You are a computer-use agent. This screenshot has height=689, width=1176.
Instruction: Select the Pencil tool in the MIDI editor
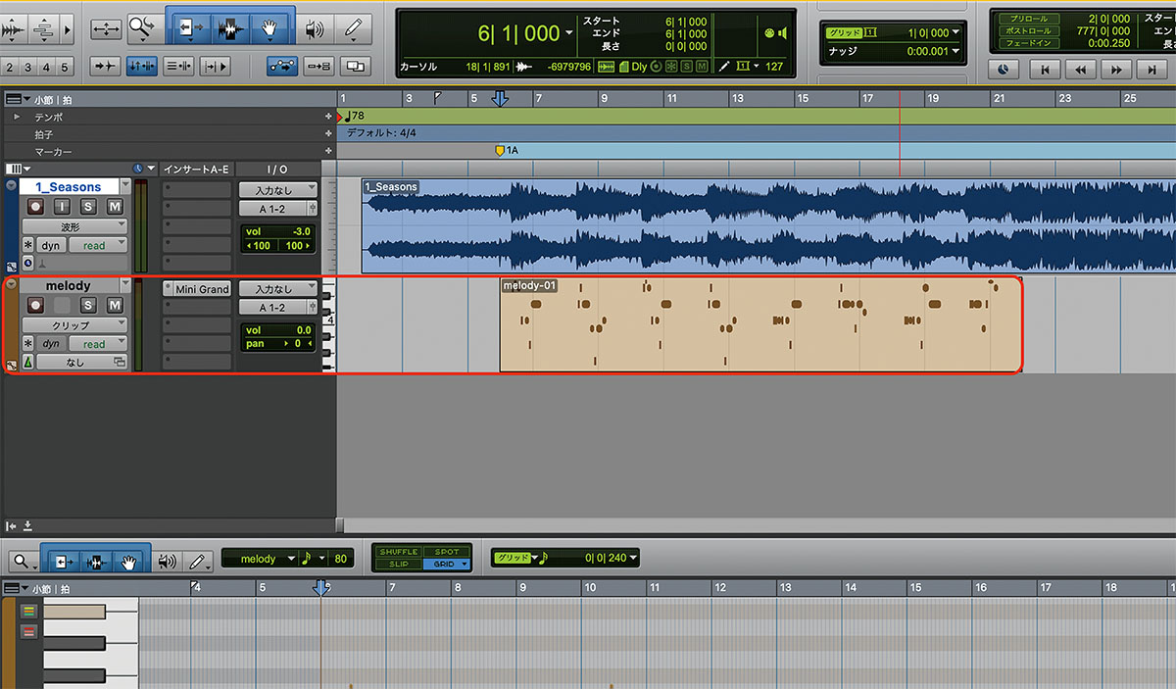tap(199, 561)
